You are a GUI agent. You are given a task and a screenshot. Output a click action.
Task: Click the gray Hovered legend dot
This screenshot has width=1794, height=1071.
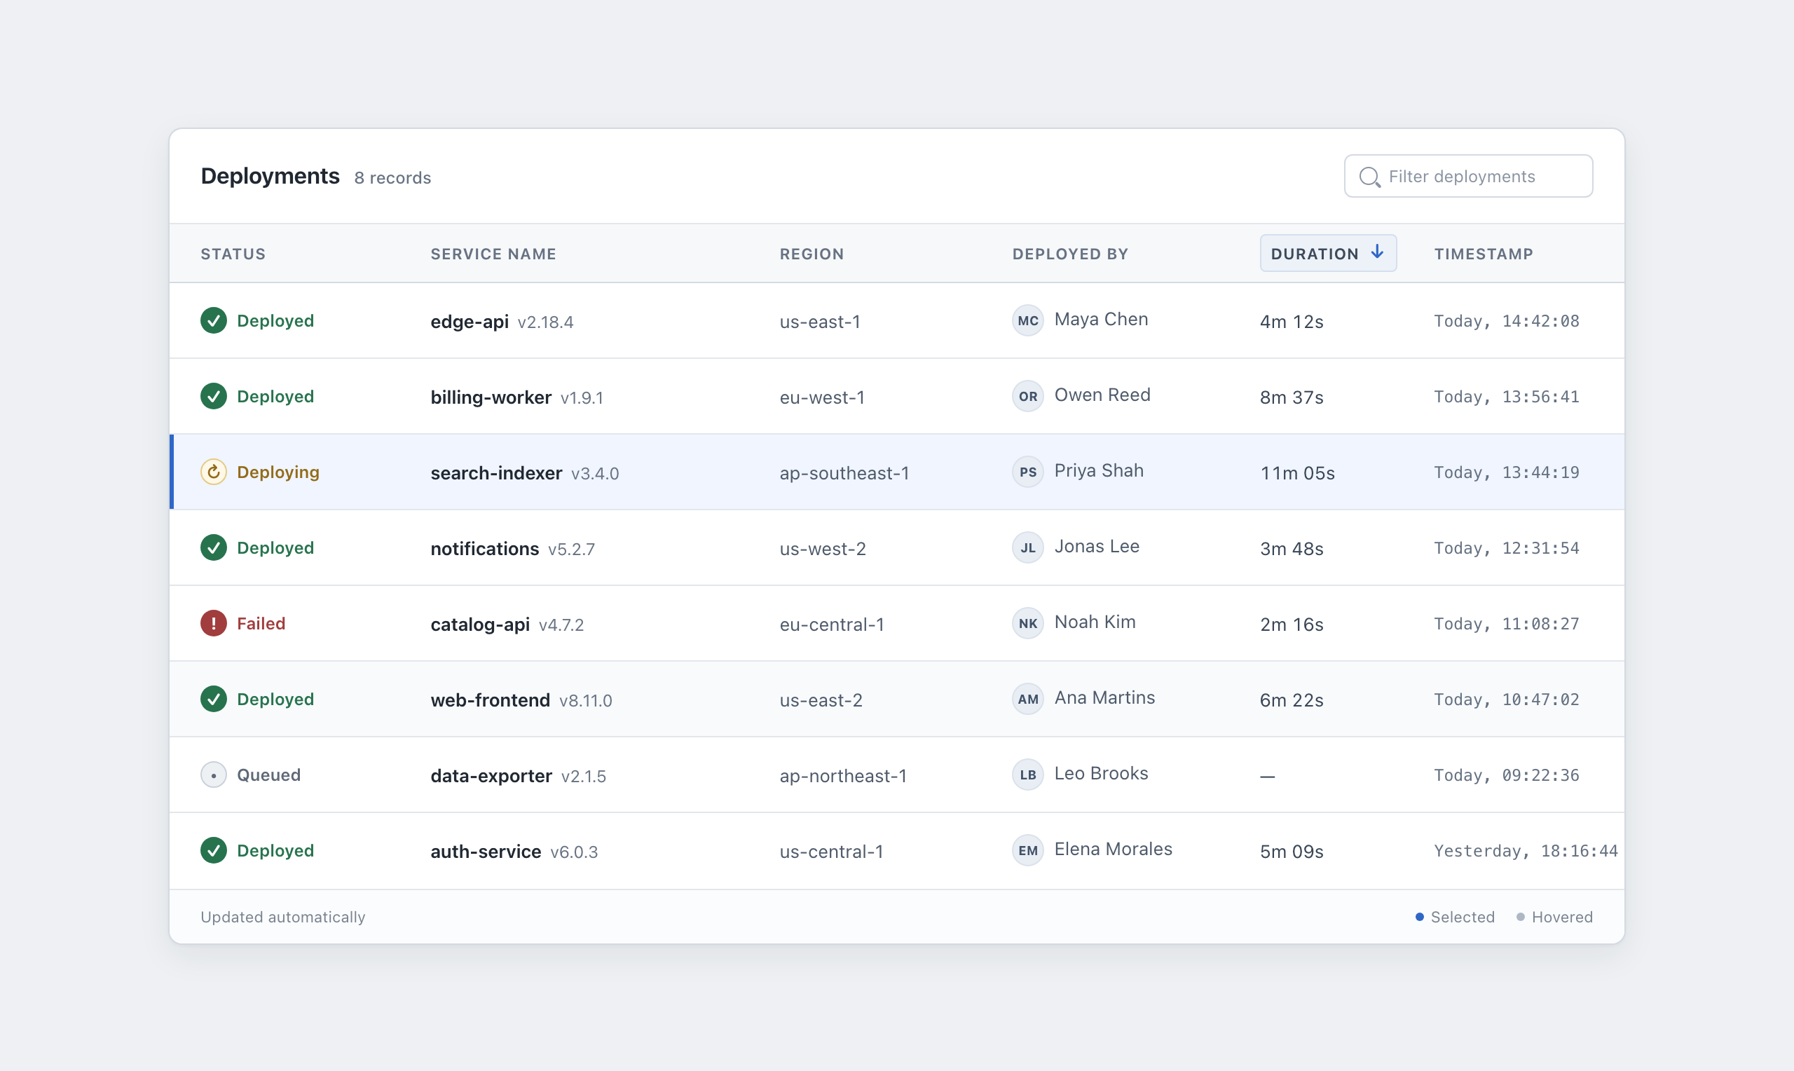pos(1521,917)
